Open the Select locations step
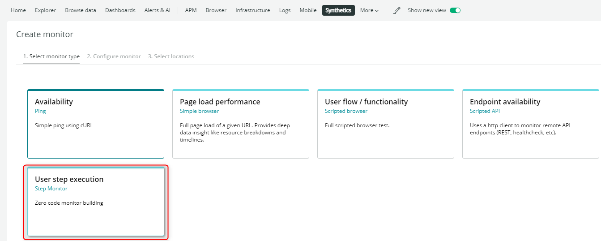This screenshot has height=241, width=601. (x=171, y=56)
